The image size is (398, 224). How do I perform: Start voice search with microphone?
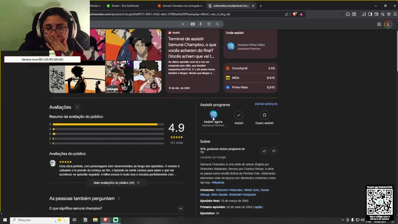pos(201,24)
